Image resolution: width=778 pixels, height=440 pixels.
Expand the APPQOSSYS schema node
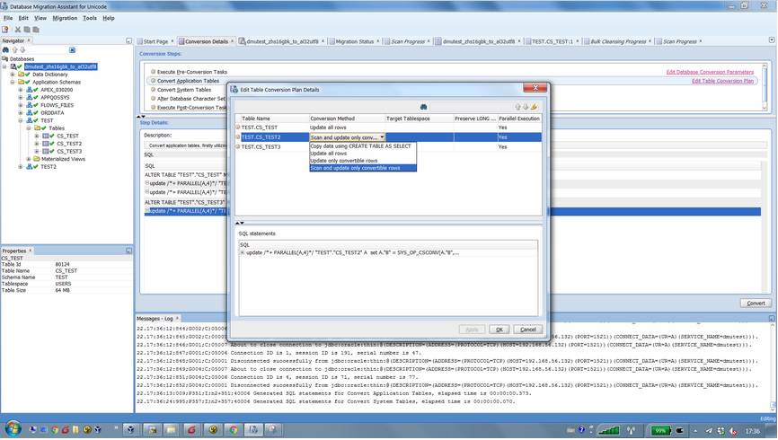click(x=21, y=98)
